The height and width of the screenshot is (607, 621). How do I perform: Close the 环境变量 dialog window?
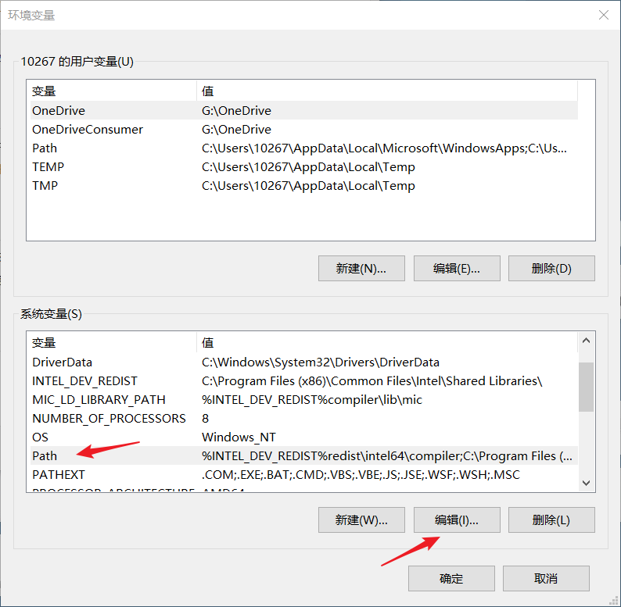click(x=603, y=15)
